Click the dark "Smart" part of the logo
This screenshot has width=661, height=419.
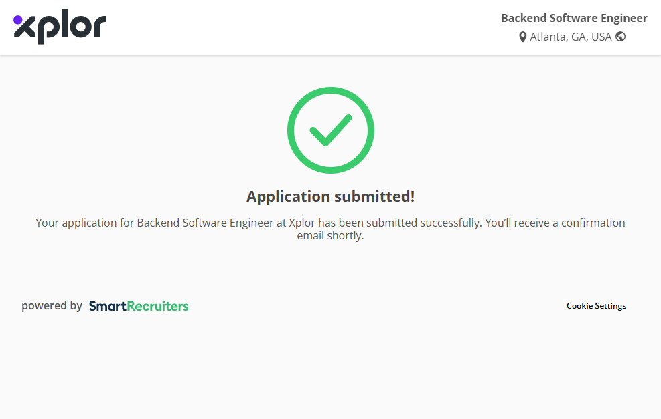[x=107, y=306]
